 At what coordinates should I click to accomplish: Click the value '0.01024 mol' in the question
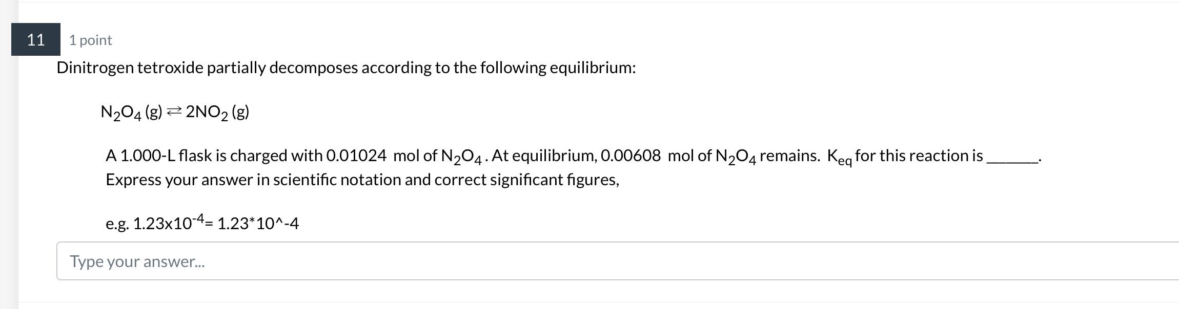[359, 157]
